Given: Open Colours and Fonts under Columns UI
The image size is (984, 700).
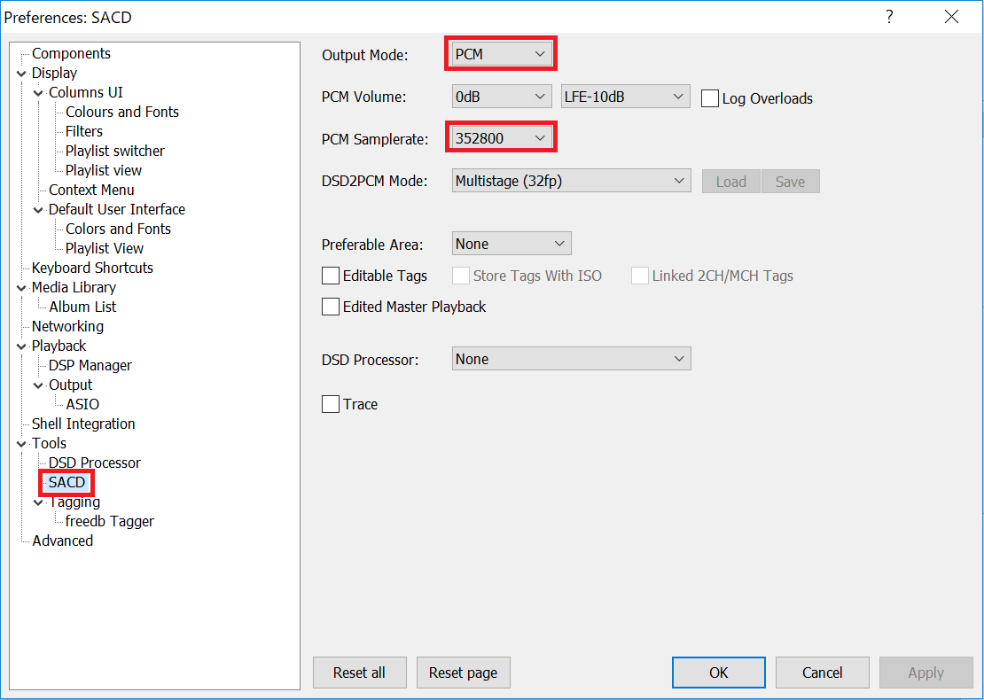Looking at the screenshot, I should coord(121,112).
